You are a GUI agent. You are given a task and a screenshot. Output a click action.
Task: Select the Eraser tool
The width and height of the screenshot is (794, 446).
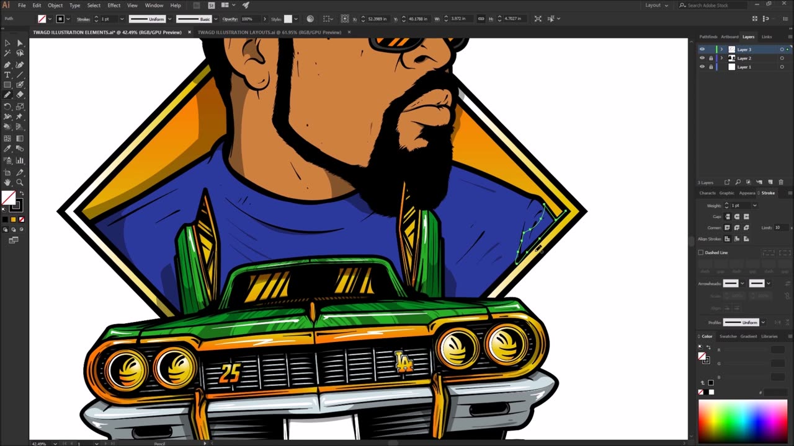pos(20,95)
